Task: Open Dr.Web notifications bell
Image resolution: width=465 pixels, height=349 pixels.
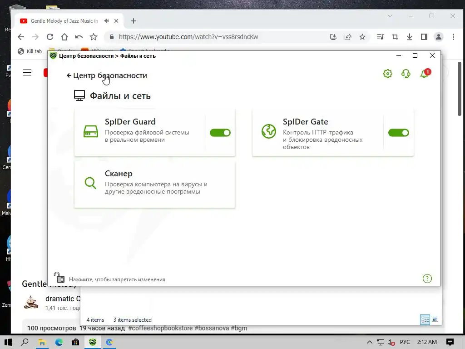Action: click(x=425, y=73)
